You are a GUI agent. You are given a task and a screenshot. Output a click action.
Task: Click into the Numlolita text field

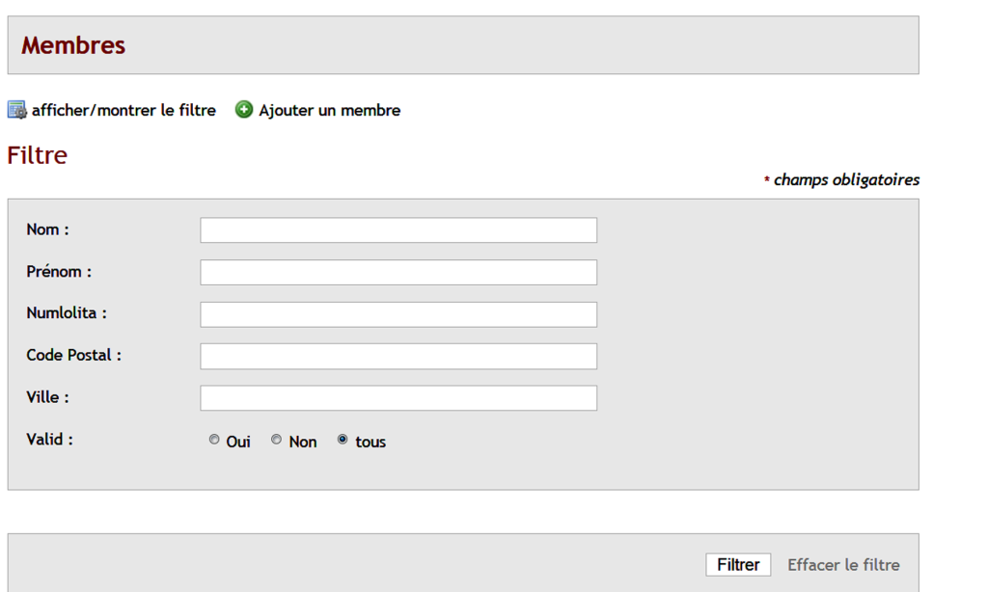(398, 314)
